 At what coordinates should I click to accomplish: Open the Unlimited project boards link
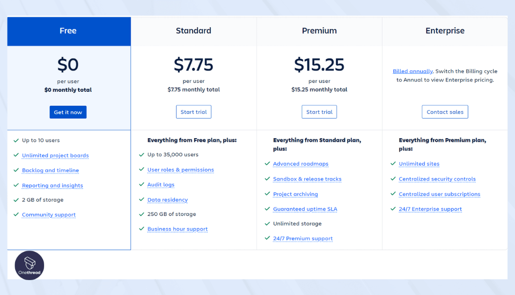coord(55,155)
